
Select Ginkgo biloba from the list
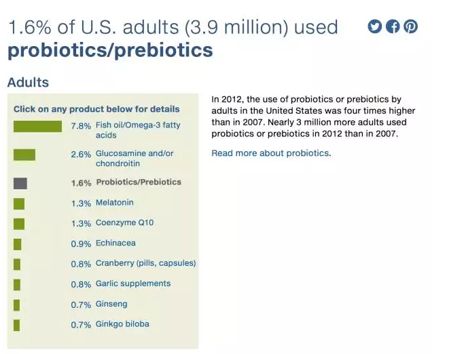(x=122, y=324)
